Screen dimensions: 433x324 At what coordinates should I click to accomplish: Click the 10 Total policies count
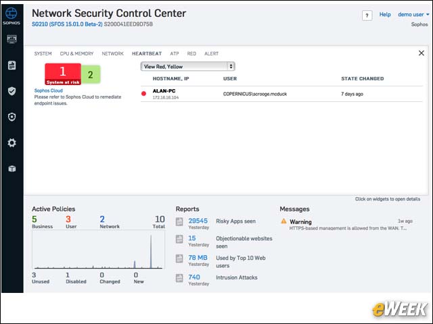tap(160, 219)
